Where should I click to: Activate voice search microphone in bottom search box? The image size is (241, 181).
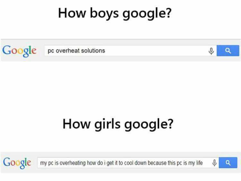tap(215, 163)
